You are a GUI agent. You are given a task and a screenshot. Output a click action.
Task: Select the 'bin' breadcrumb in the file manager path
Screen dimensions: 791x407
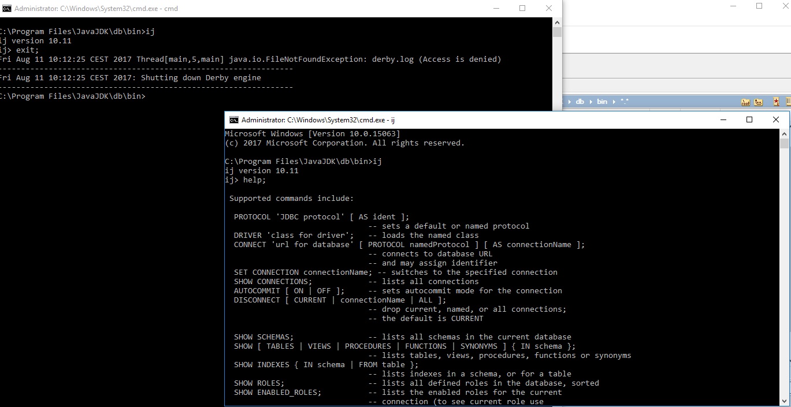click(x=602, y=102)
